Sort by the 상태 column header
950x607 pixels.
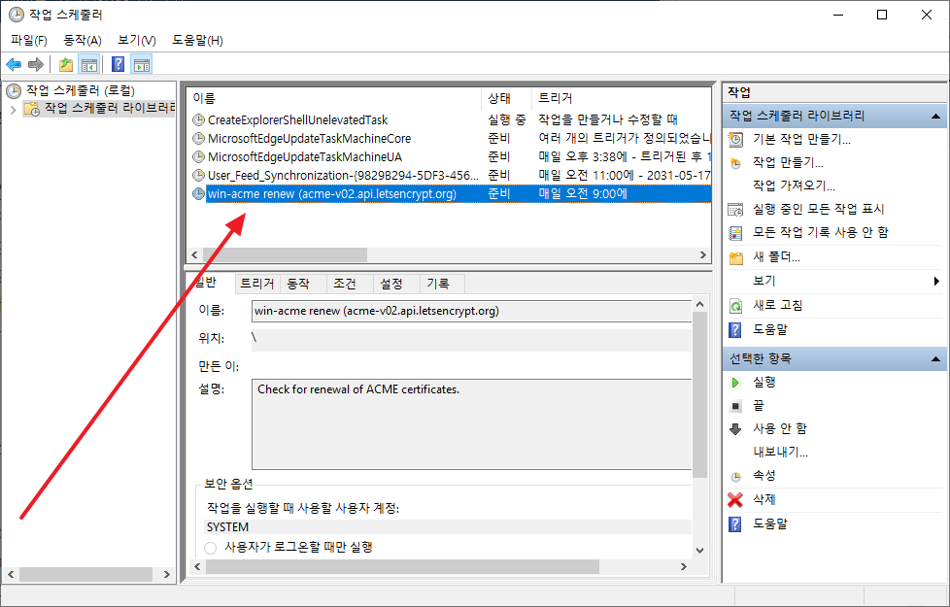click(506, 98)
